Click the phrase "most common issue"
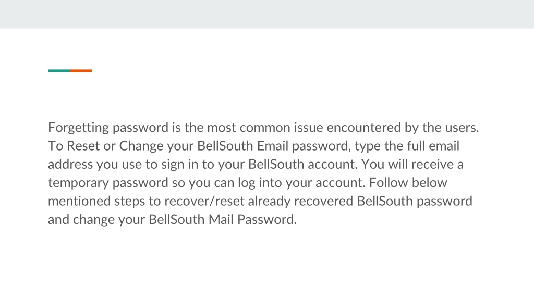Screen dimensions: 534x300 [265, 128]
